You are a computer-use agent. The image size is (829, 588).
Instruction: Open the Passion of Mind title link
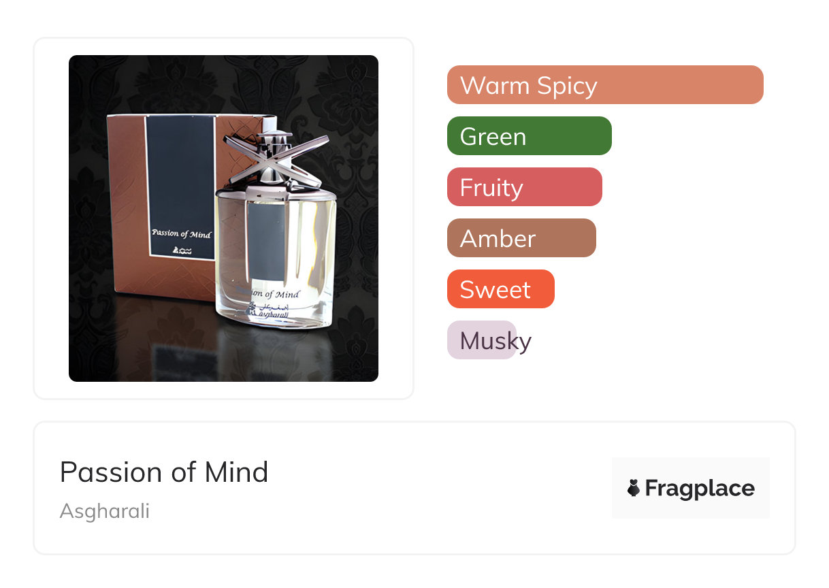164,472
